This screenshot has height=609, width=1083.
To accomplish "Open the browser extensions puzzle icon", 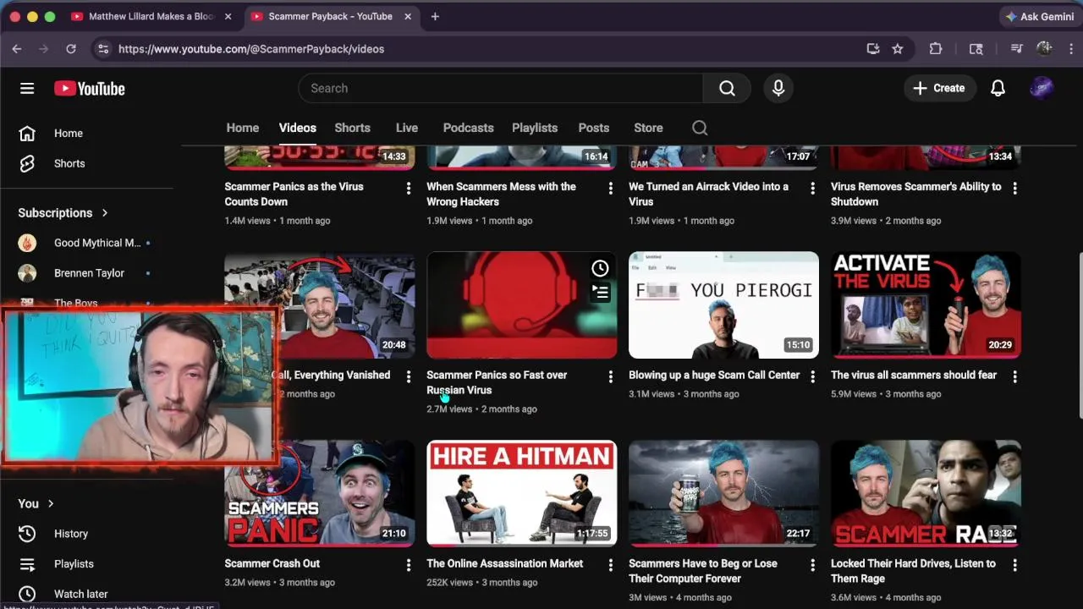I will coord(936,49).
